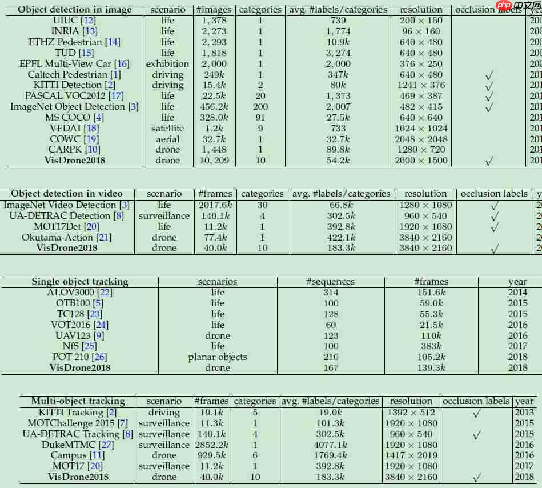542x488 pixels.
Task: Select the '422.1k' labels value
Action: pos(341,238)
